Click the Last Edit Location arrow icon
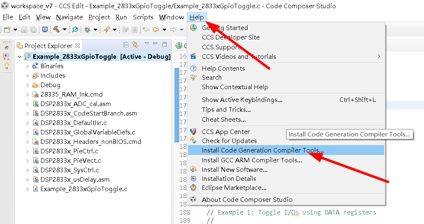 [x=146, y=29]
